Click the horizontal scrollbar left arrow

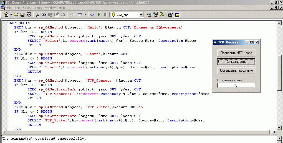tap(4, 132)
